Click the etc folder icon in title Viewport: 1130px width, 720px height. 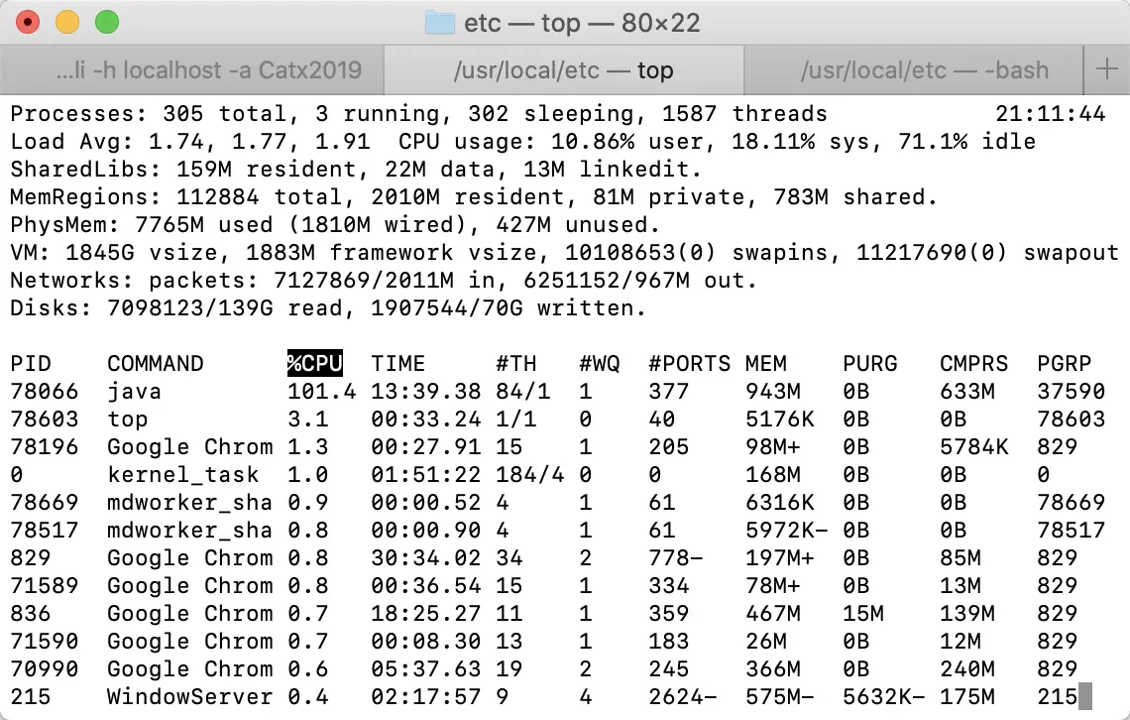tap(439, 23)
